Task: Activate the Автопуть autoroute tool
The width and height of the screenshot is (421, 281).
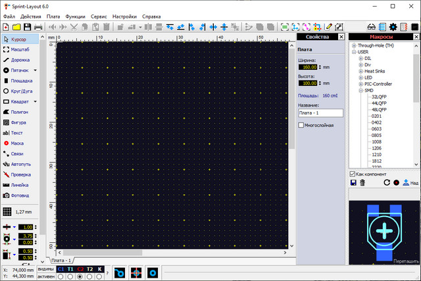Action: [20, 164]
